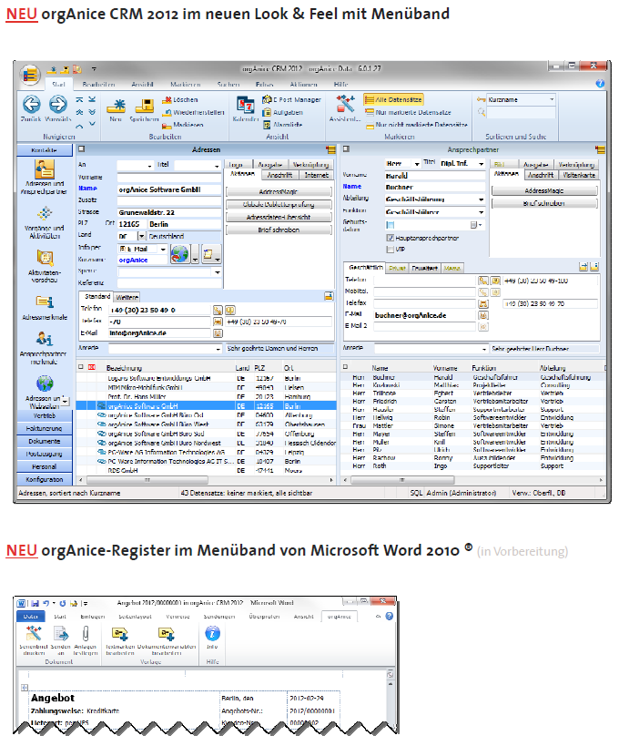Open Ansprechpartnermerkmale sidebar icon
This screenshot has width=619, height=746.
point(45,339)
